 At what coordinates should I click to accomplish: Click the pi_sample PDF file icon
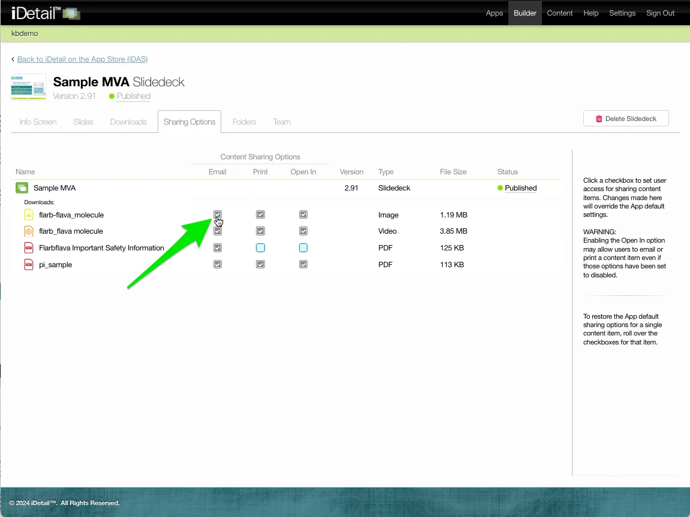click(x=29, y=265)
